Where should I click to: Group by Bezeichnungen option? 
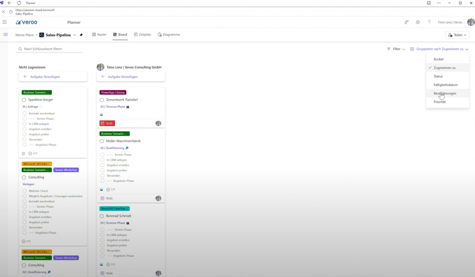pyautogui.click(x=448, y=93)
